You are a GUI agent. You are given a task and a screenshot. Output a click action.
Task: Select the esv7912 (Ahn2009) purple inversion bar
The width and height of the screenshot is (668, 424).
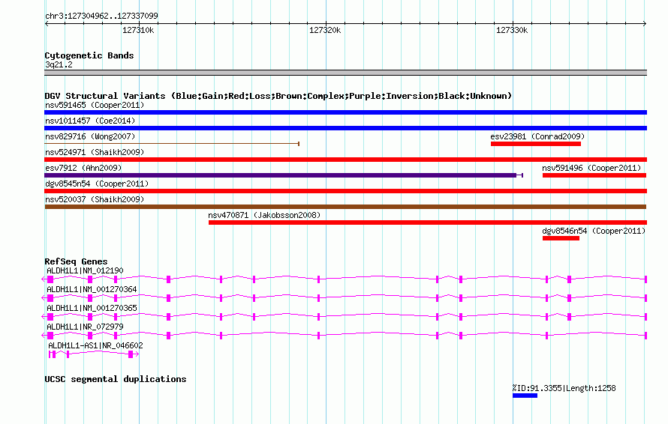pyautogui.click(x=284, y=175)
